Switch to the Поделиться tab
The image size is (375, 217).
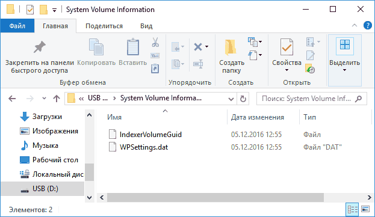(104, 26)
